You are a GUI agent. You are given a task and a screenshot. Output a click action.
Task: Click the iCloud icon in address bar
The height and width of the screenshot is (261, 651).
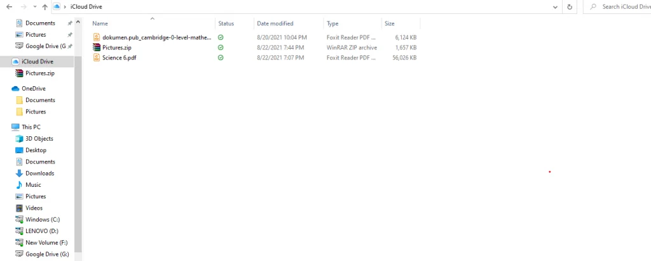click(x=57, y=6)
